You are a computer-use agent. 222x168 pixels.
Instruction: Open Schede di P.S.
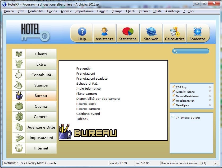coord(87,84)
